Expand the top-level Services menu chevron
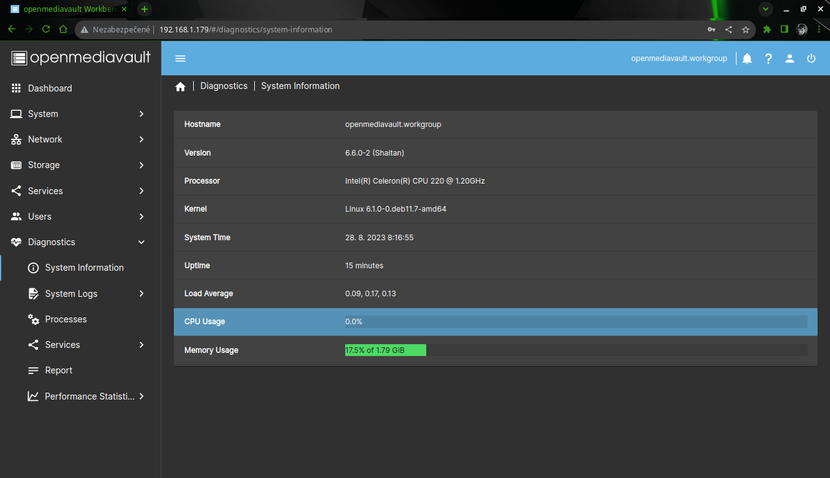The image size is (830, 478). (141, 191)
